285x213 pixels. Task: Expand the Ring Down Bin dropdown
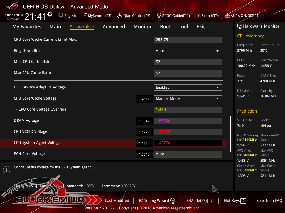pos(188,51)
